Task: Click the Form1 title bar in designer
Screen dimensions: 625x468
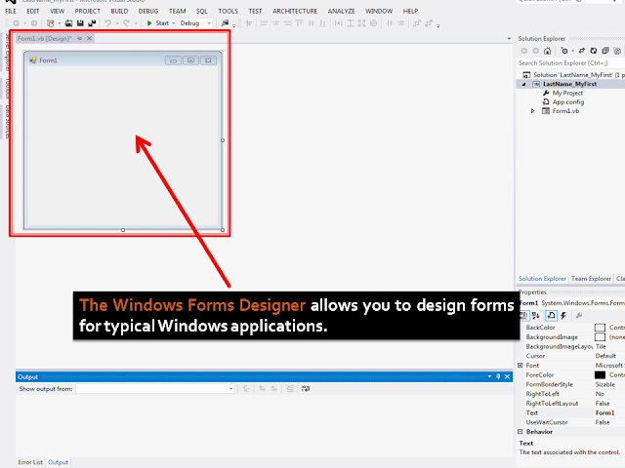Action: pos(123,60)
